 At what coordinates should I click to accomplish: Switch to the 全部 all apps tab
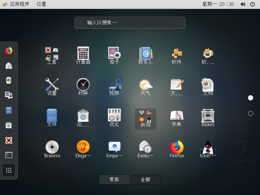[146, 180]
